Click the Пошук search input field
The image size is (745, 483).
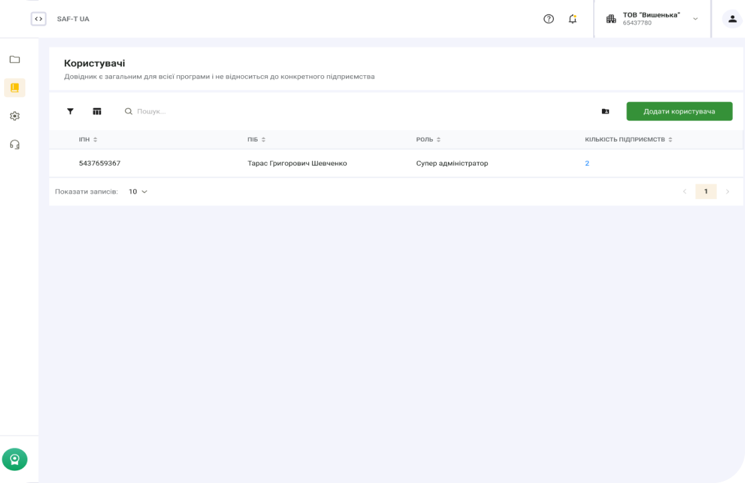pos(200,111)
